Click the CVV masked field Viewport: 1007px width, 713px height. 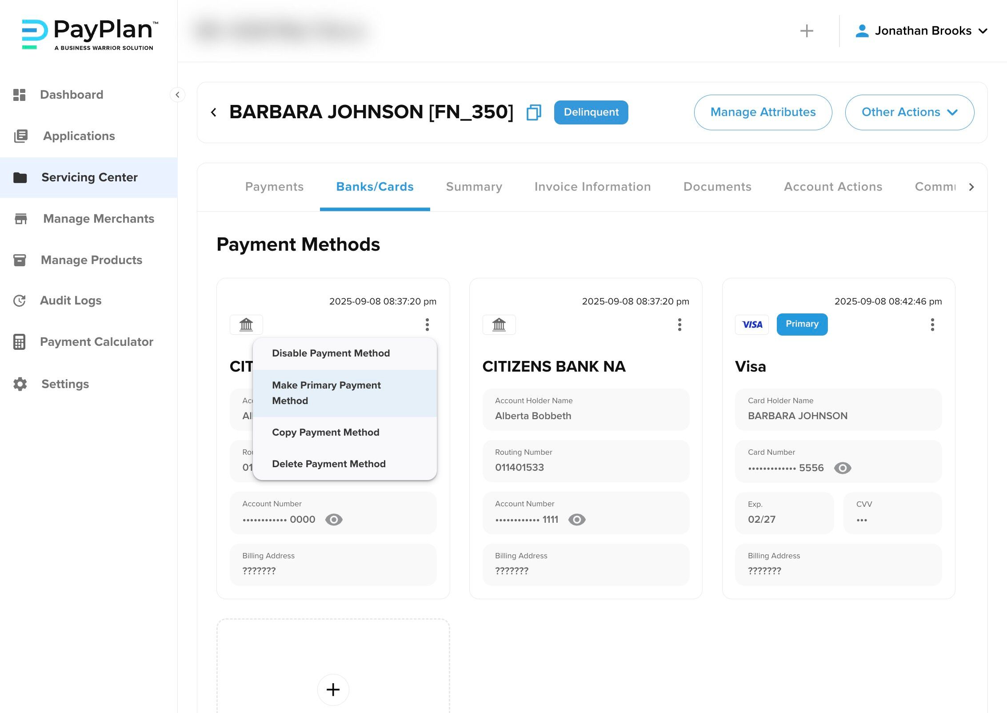[x=892, y=513]
